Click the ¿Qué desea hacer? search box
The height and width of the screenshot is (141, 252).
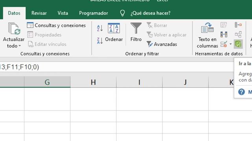click(150, 13)
